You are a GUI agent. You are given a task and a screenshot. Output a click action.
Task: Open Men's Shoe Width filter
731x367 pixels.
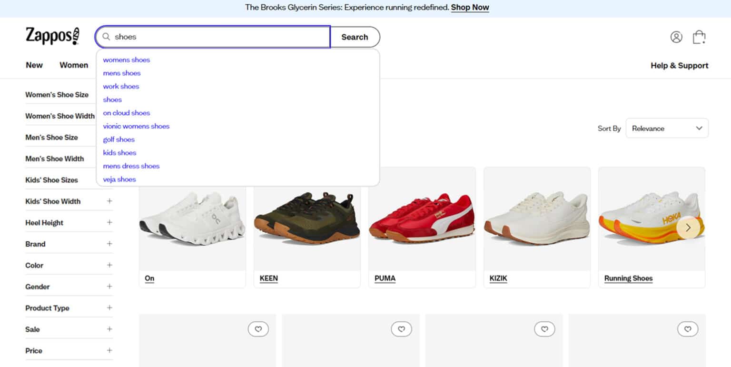[55, 159]
